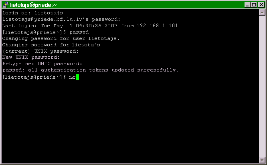Click the 'Last login: Tue May' text

coord(32,26)
